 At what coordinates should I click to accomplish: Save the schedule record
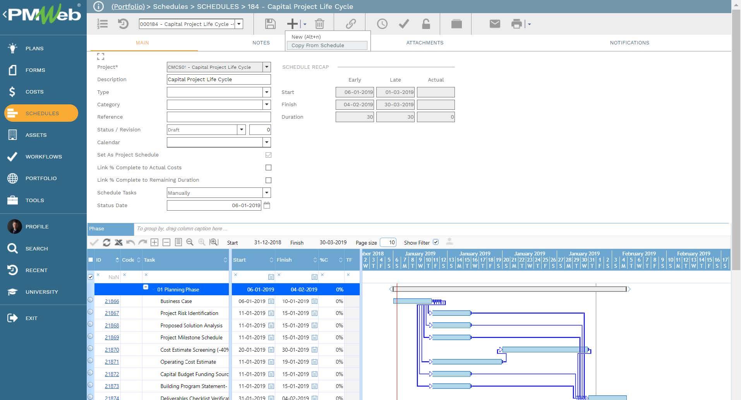pyautogui.click(x=270, y=24)
